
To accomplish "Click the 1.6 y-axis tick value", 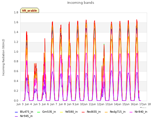I will 16,22.
